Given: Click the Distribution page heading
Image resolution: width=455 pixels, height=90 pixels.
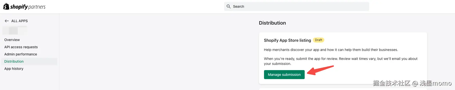Looking at the screenshot, I should [272, 23].
